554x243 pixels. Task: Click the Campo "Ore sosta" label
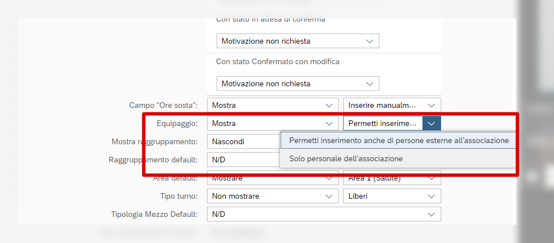[163, 105]
